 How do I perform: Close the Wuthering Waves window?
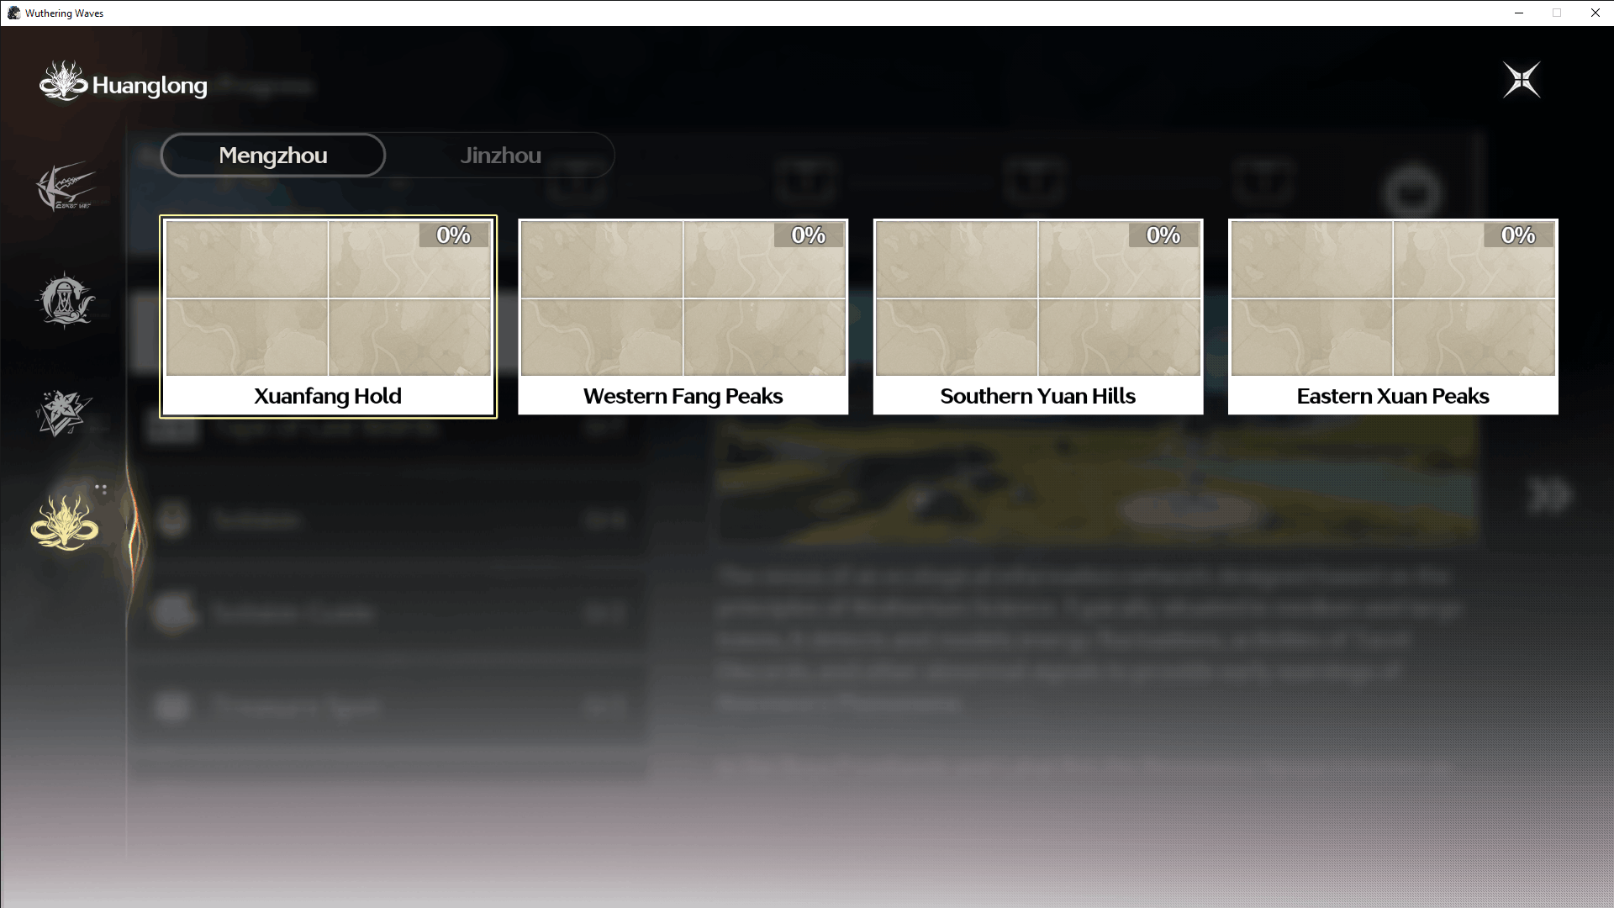[x=1595, y=13]
